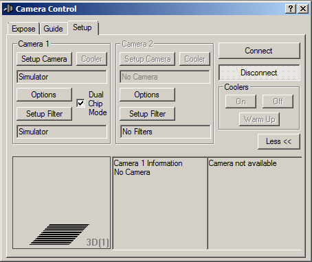
Task: Switch to the Guide tab
Action: (x=53, y=29)
